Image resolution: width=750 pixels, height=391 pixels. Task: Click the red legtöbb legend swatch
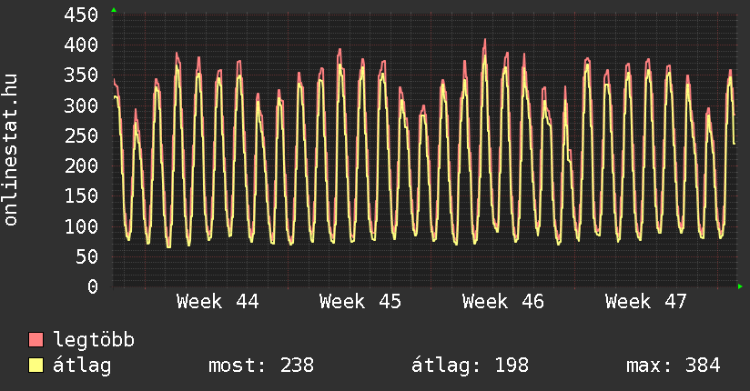click(x=35, y=340)
